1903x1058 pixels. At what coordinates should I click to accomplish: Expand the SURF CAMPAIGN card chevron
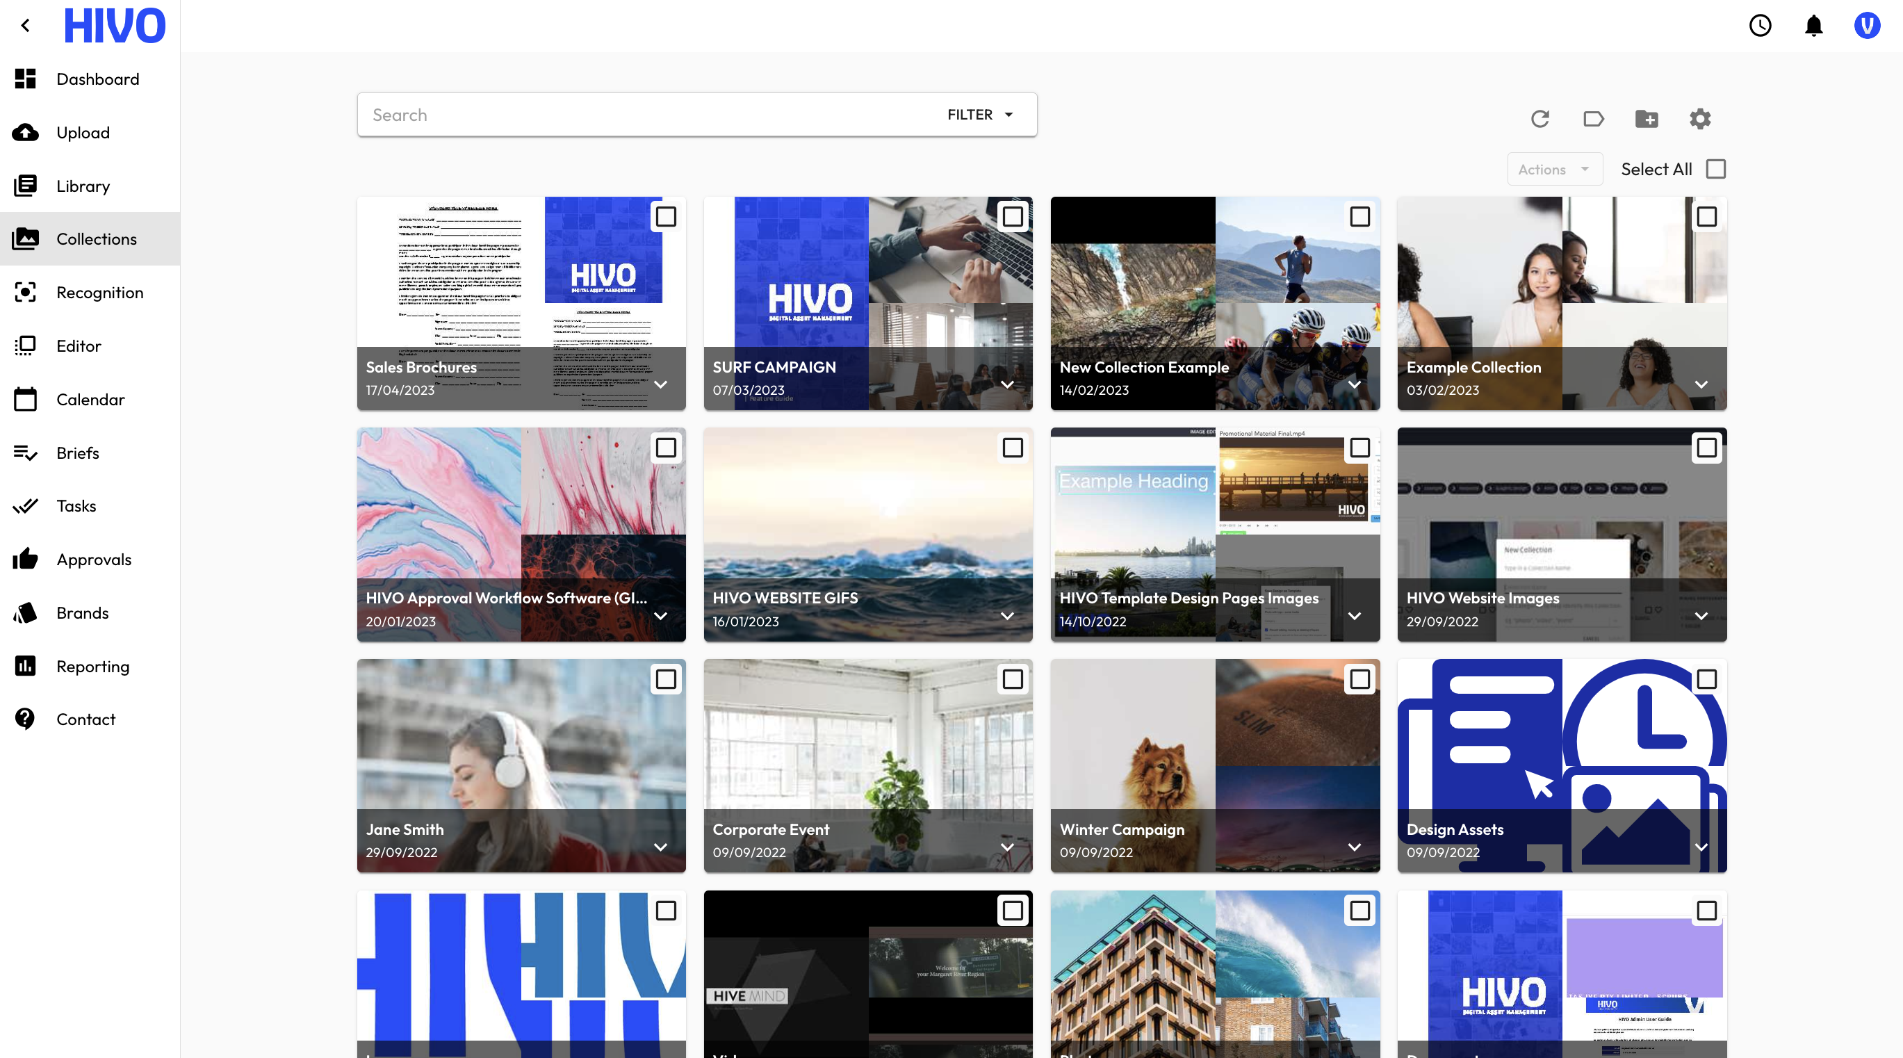pyautogui.click(x=1007, y=384)
